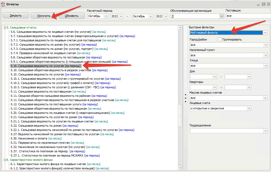271x172 pixels.
Task: Select the 6. Характеристики жилого фонда heading
Action: click(29, 160)
